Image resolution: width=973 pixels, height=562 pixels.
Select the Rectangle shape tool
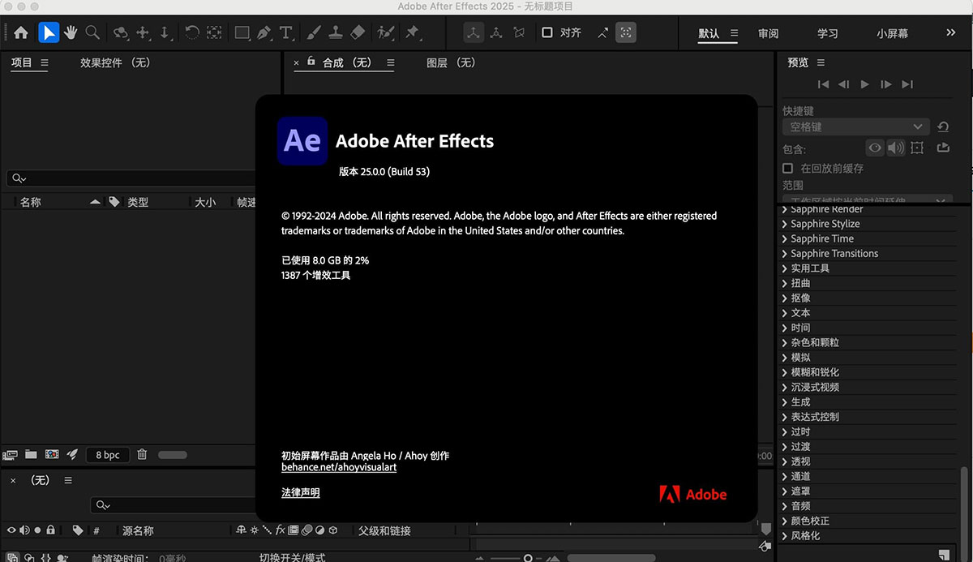(x=242, y=32)
